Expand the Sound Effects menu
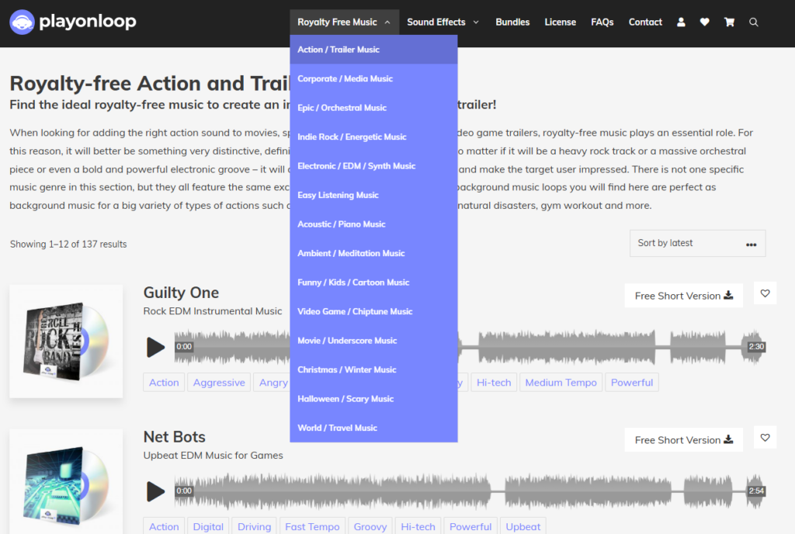 443,23
